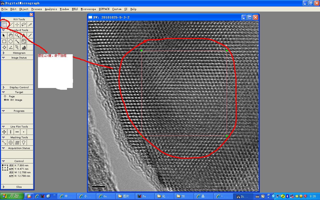Select the rectangle annotation tool
This screenshot has width=320, height=200.
(4, 41)
